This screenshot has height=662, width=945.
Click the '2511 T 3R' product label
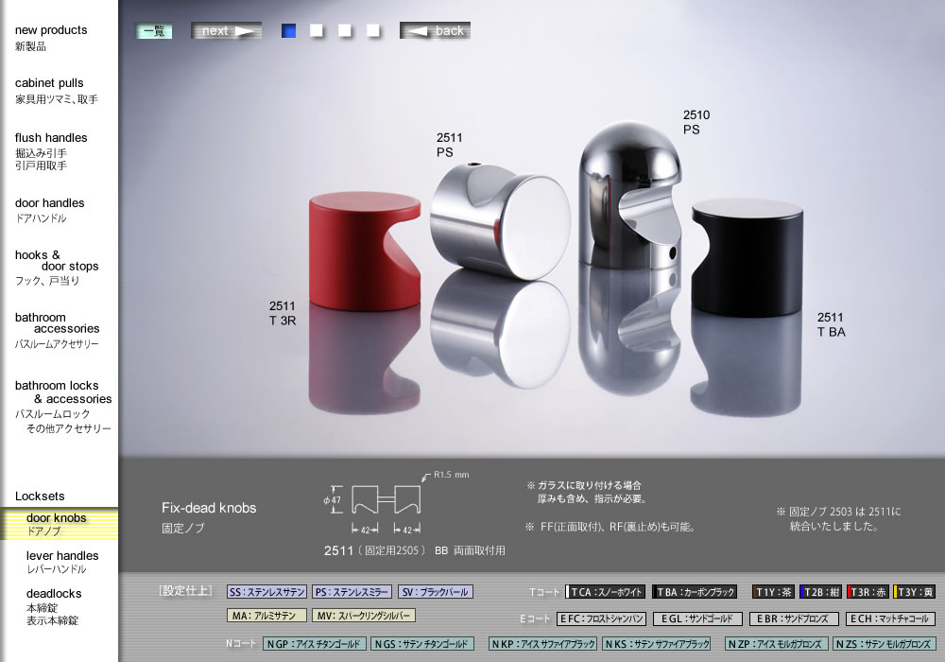[x=282, y=314]
